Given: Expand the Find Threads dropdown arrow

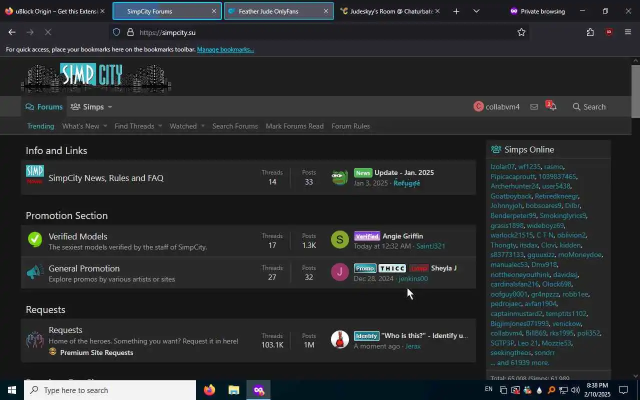Looking at the screenshot, I should coord(160,126).
